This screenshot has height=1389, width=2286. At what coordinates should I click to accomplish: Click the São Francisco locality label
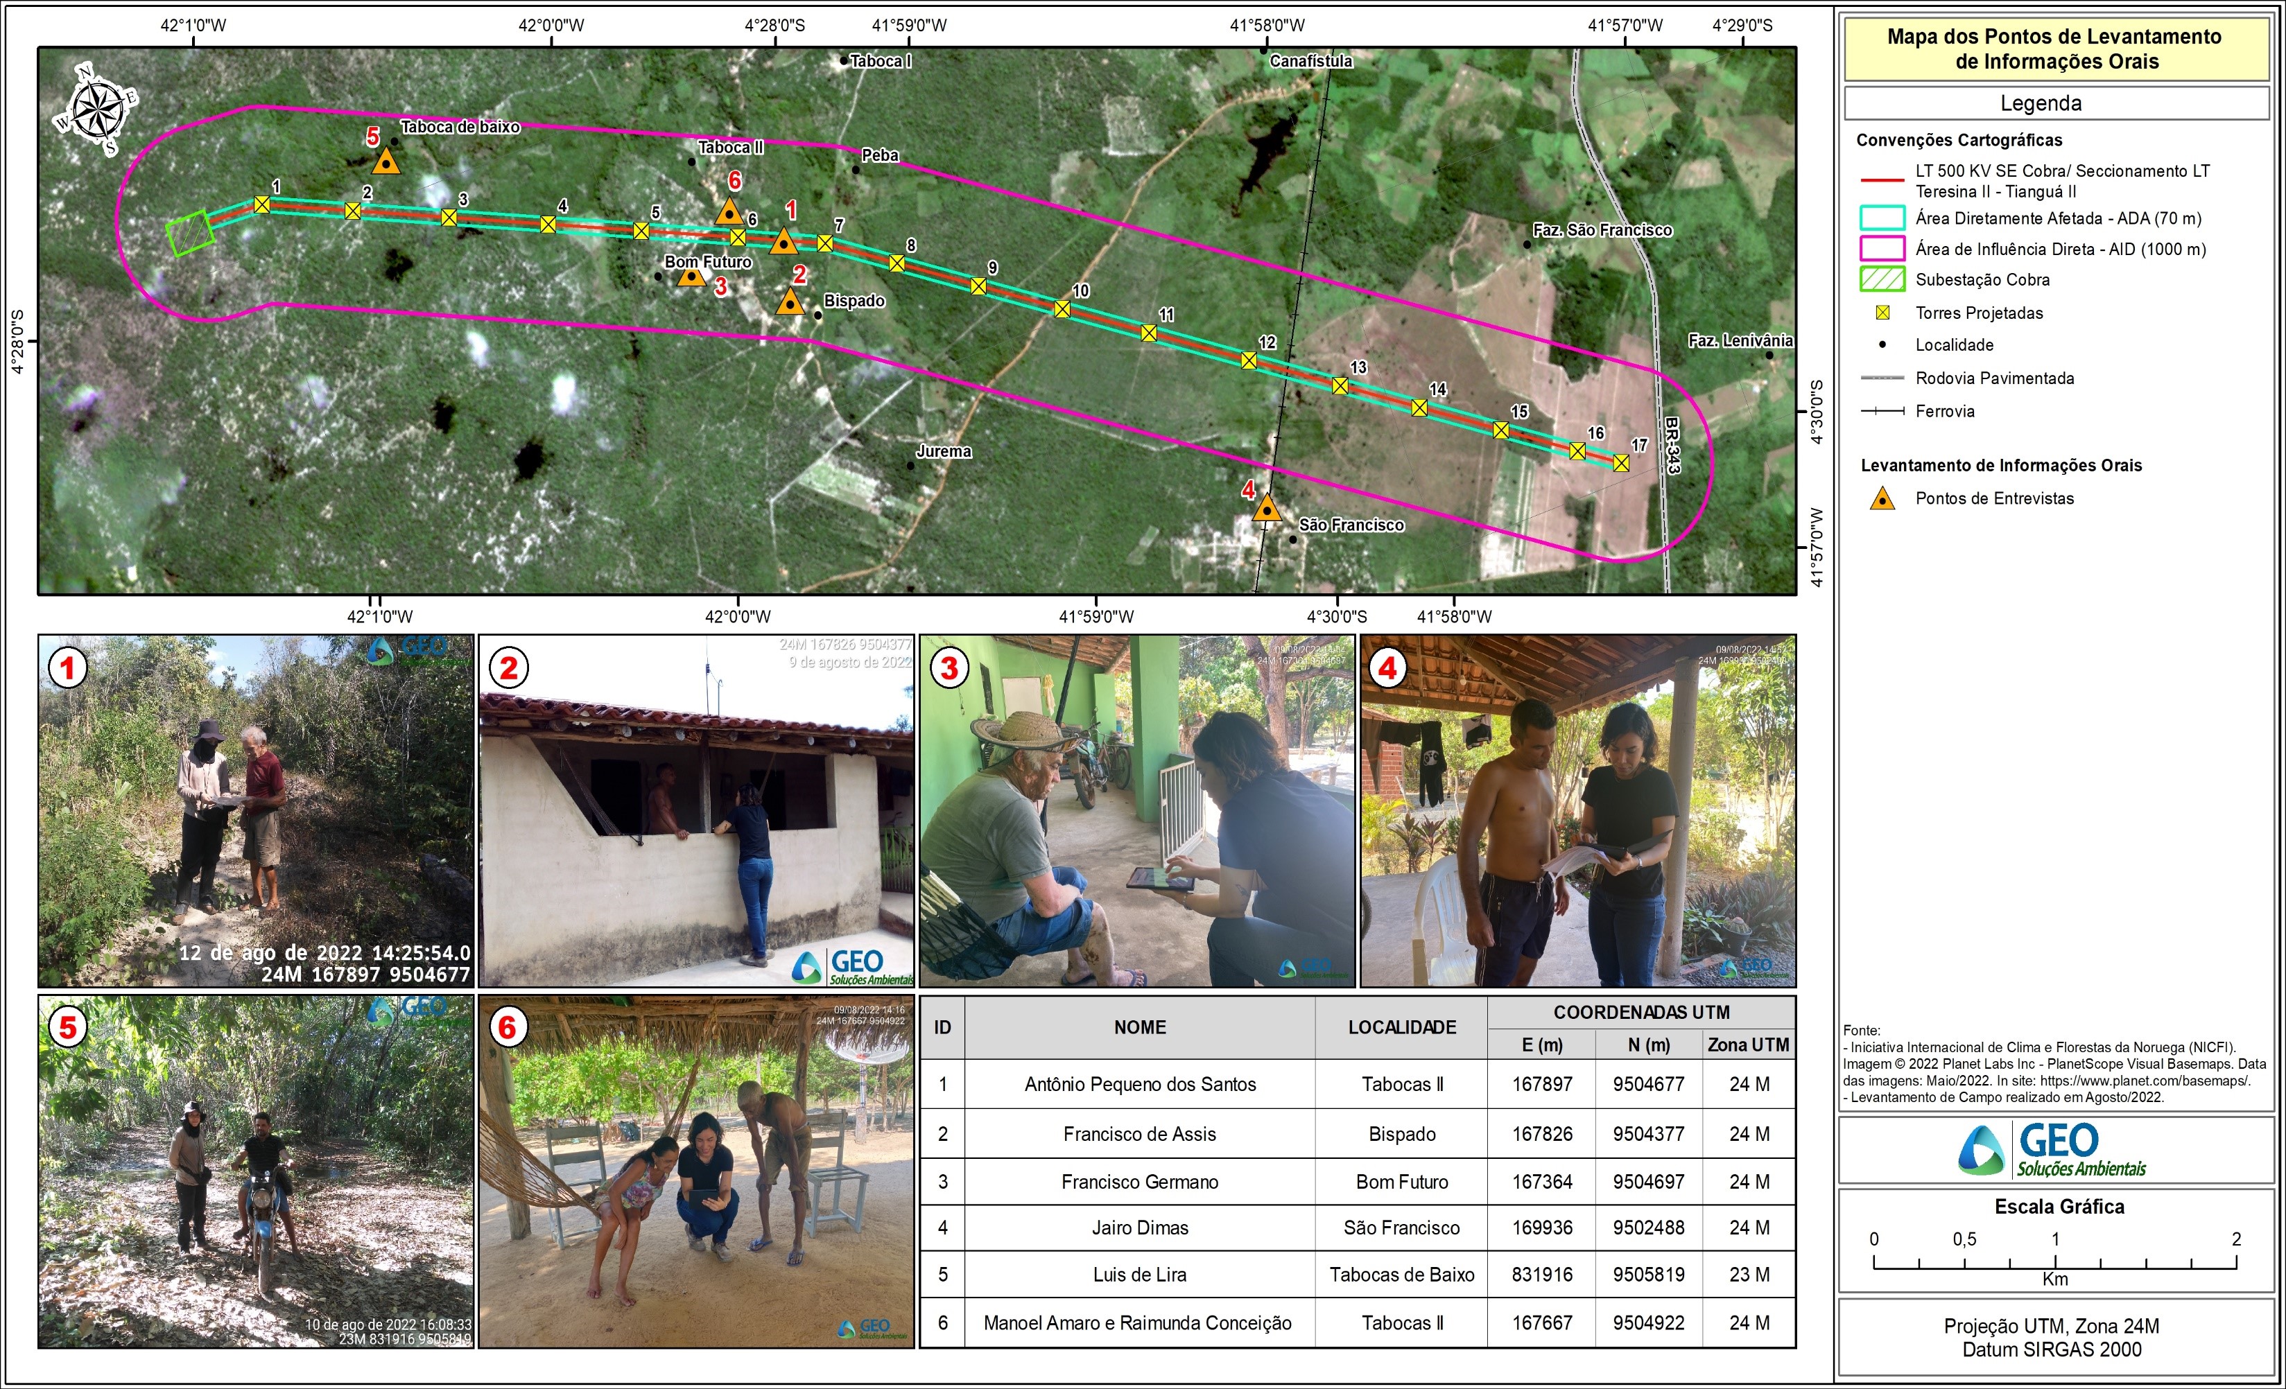[1351, 525]
